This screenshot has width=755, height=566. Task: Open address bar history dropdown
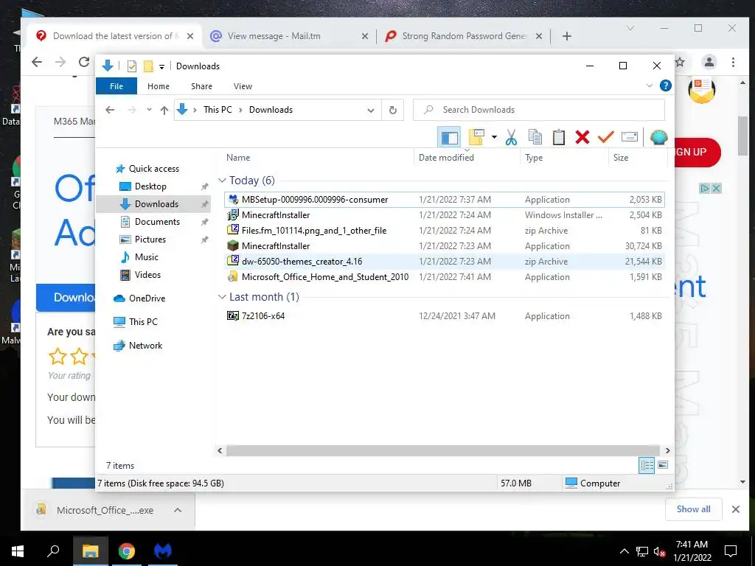[371, 111]
